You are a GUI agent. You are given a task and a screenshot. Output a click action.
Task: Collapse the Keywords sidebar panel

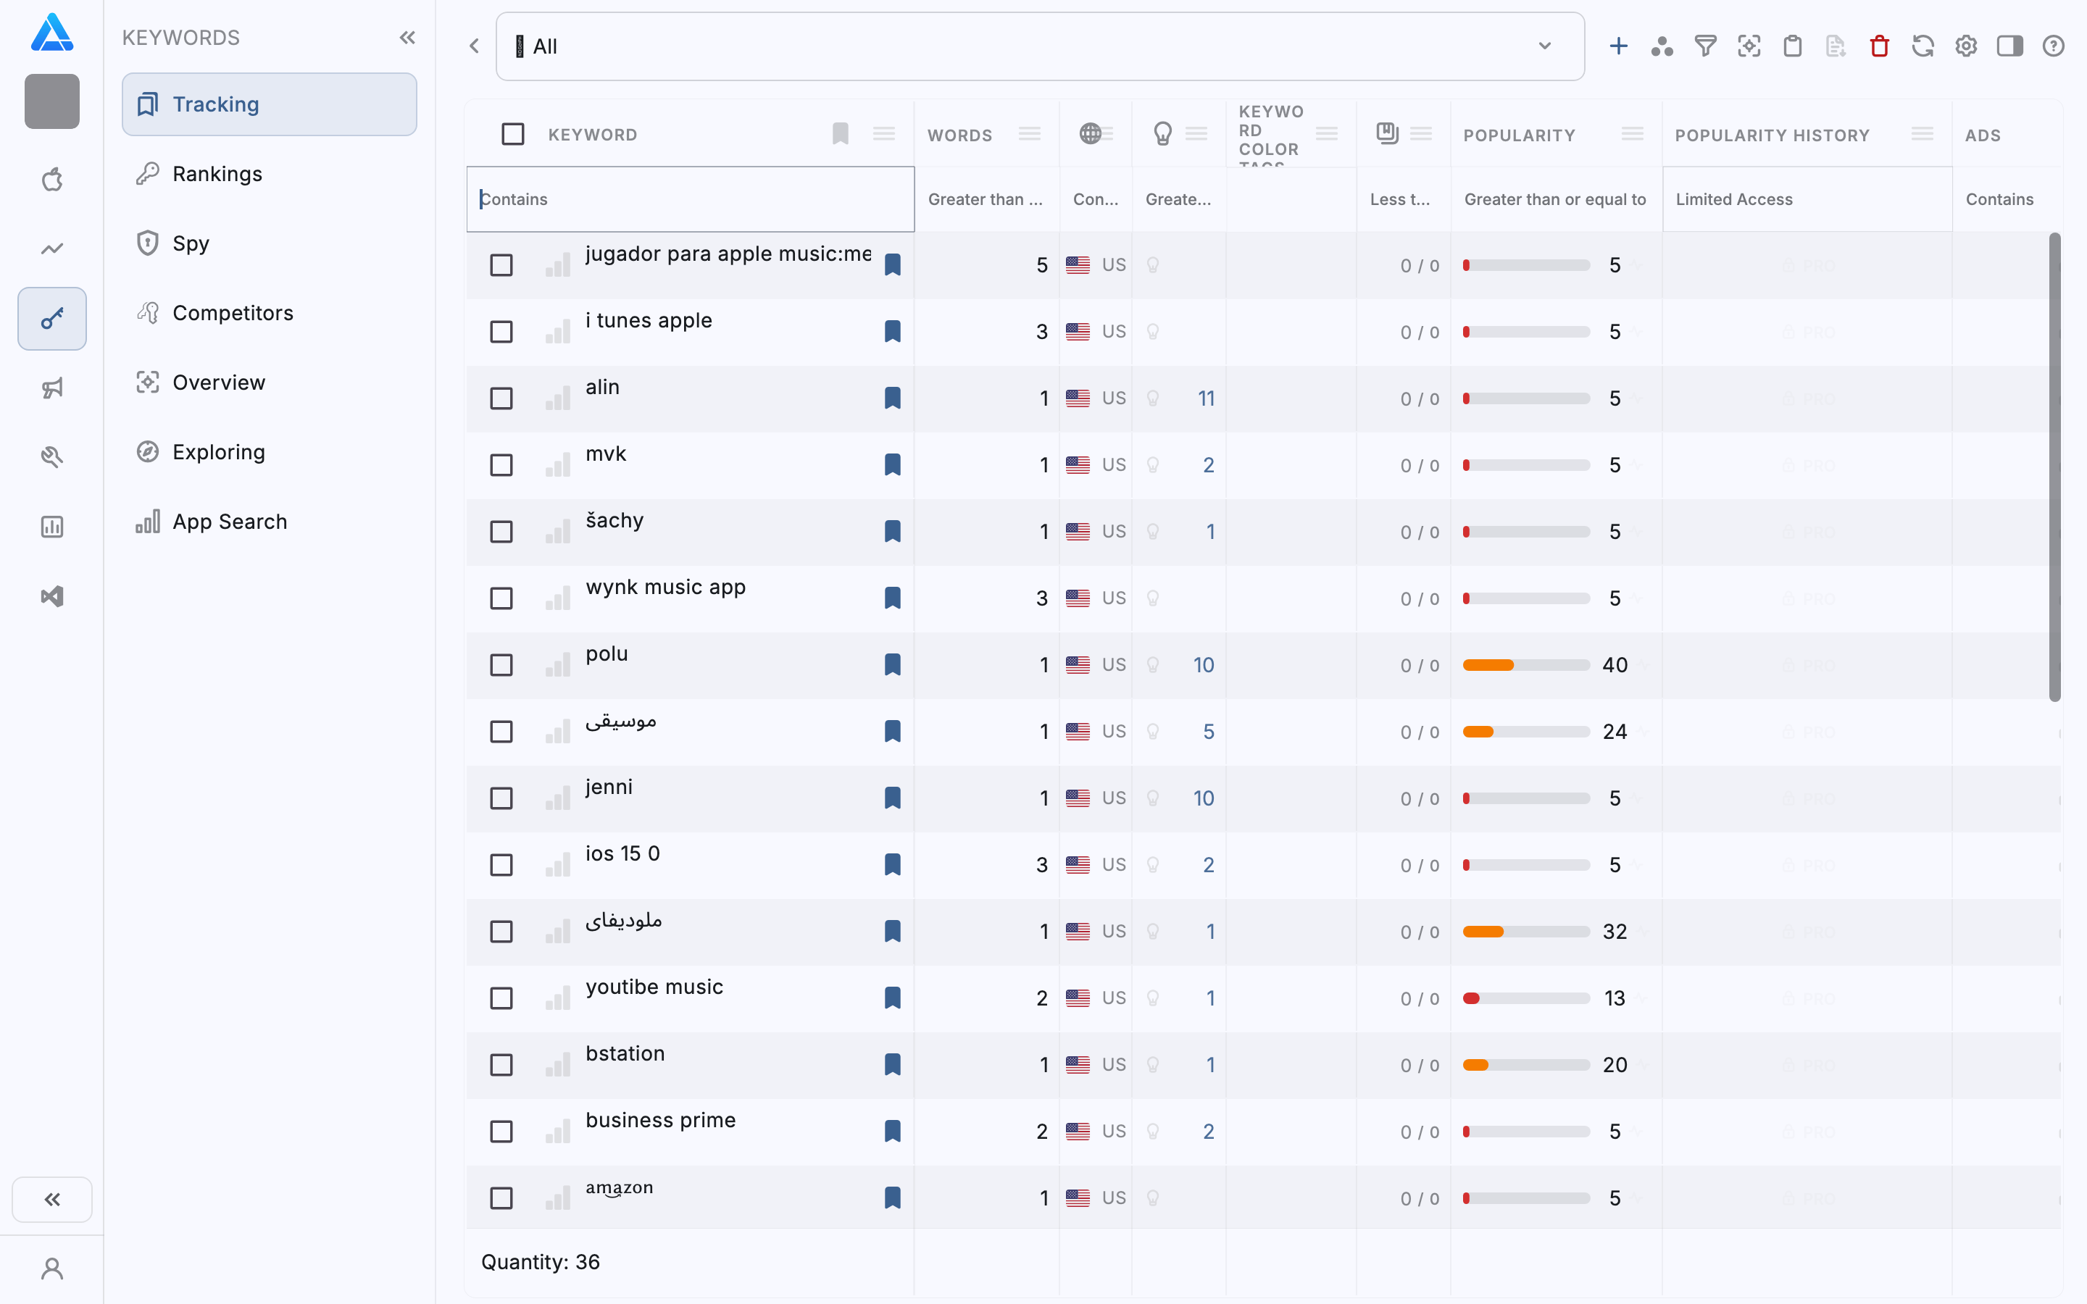tap(408, 38)
